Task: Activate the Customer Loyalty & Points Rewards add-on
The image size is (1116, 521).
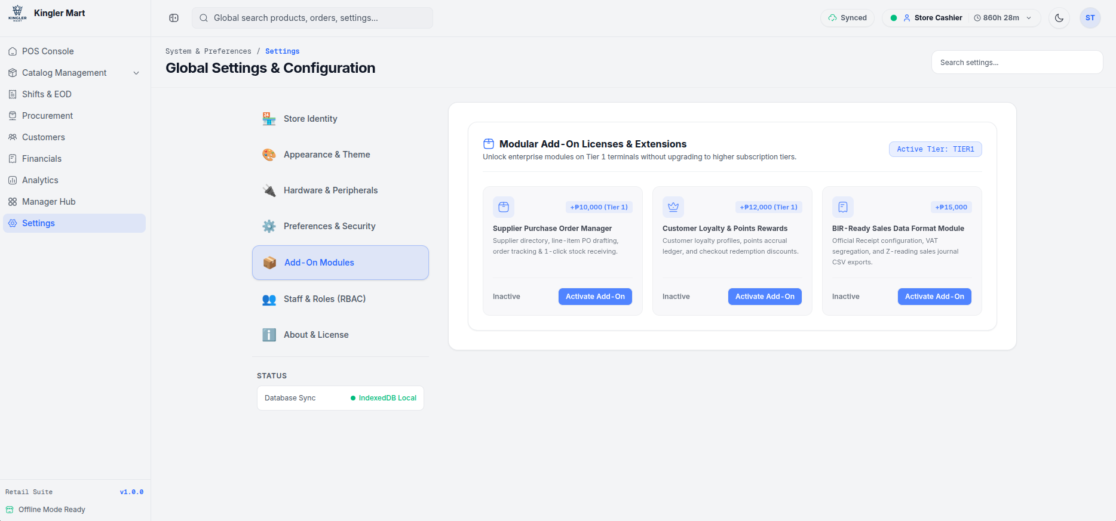Action: pos(765,297)
